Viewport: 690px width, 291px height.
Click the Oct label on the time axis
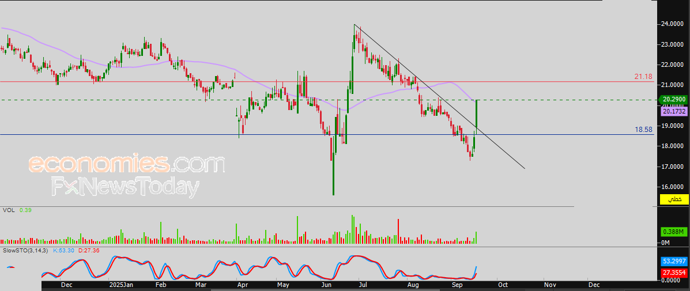coord(502,285)
